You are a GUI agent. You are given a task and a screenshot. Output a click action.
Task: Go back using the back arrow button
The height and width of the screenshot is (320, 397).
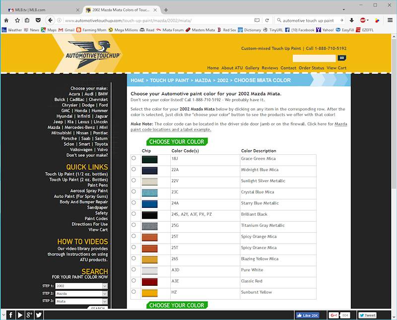coord(50,20)
